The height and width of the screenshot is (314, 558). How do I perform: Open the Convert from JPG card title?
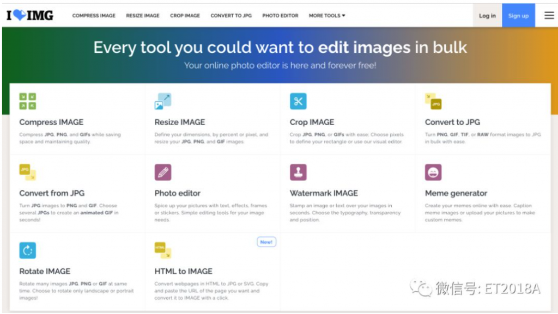(52, 193)
